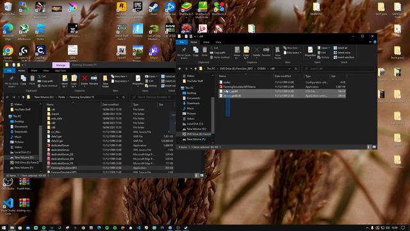
Task: Click Paste in Farming Simulator 15 window ribbon
Action: (x=32, y=80)
